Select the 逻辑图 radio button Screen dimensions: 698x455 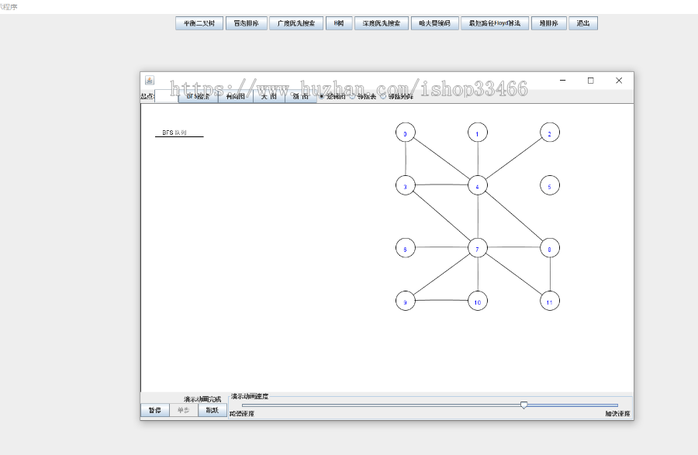pyautogui.click(x=322, y=97)
